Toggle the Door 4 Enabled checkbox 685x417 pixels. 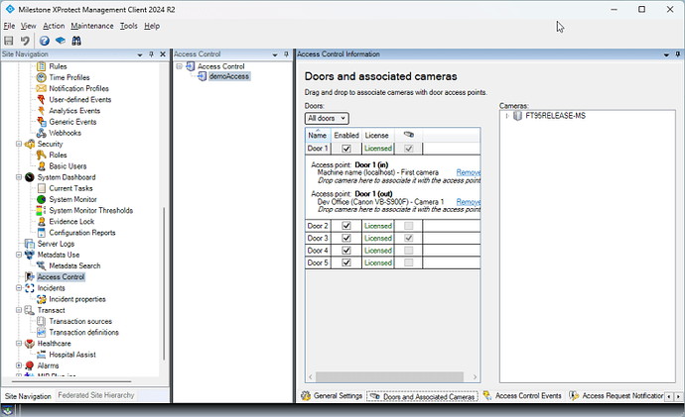(346, 251)
